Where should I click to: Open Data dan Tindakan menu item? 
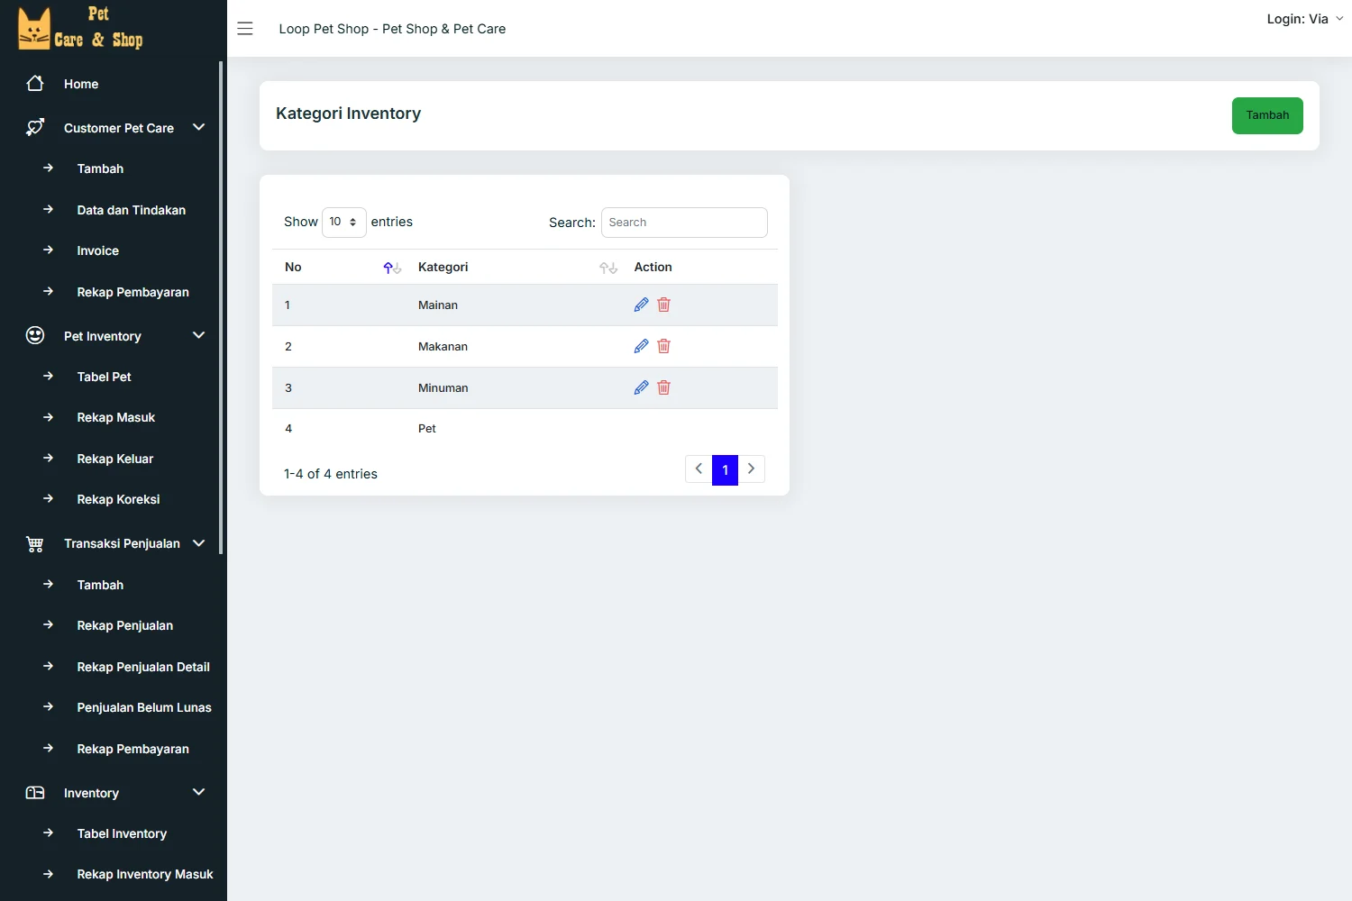[x=132, y=210]
